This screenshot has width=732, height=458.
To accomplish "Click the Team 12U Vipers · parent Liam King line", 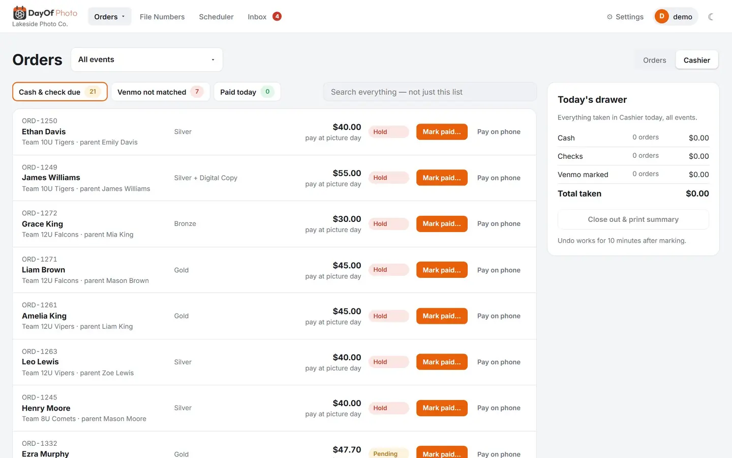I will click(77, 327).
